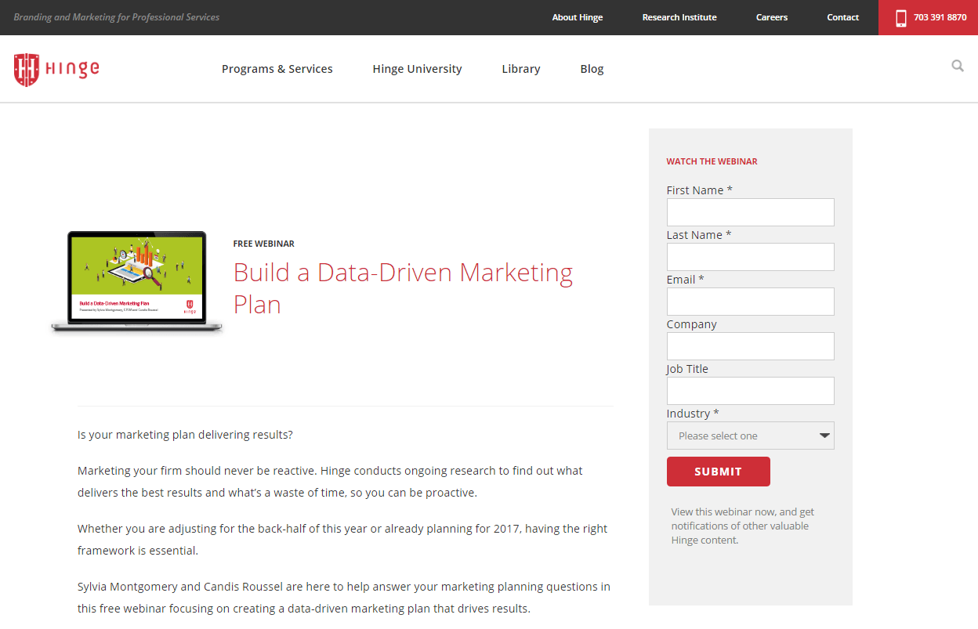Viewport: 978px width, 629px height.
Task: Click the Job Title input field
Action: point(750,391)
